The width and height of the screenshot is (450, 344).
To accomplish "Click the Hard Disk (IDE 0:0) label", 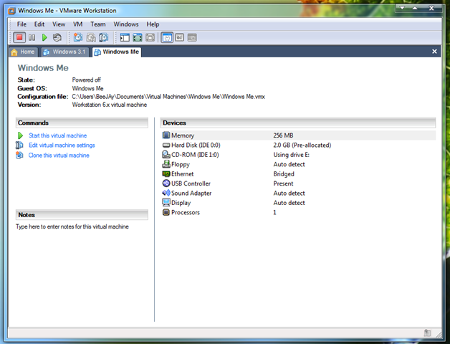I will coord(196,145).
